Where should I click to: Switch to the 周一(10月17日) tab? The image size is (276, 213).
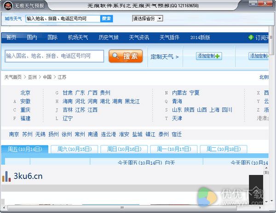pyautogui.click(x=174, y=149)
